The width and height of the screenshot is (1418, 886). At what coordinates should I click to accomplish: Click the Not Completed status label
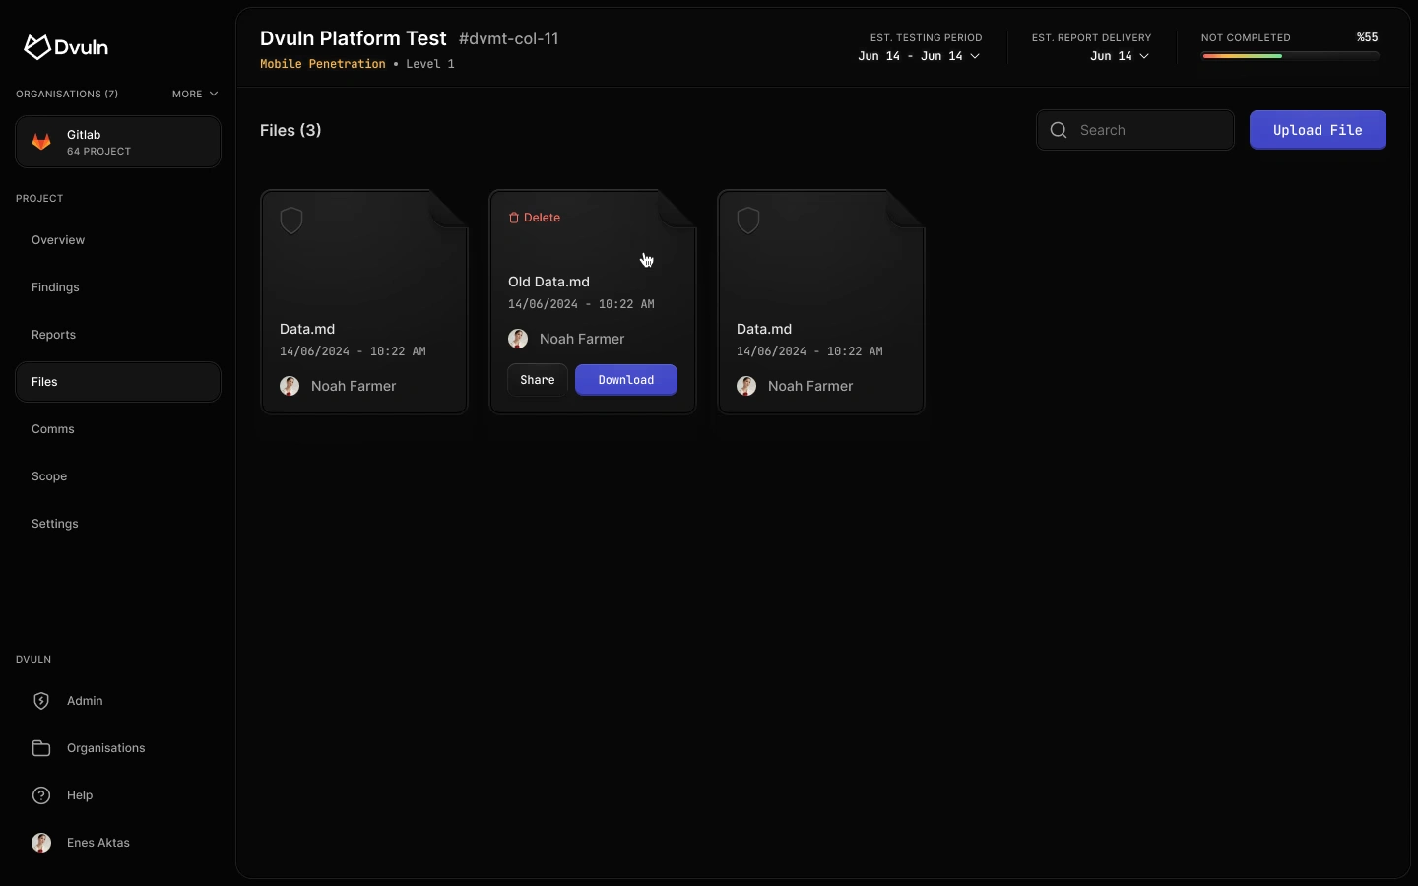coord(1247,37)
